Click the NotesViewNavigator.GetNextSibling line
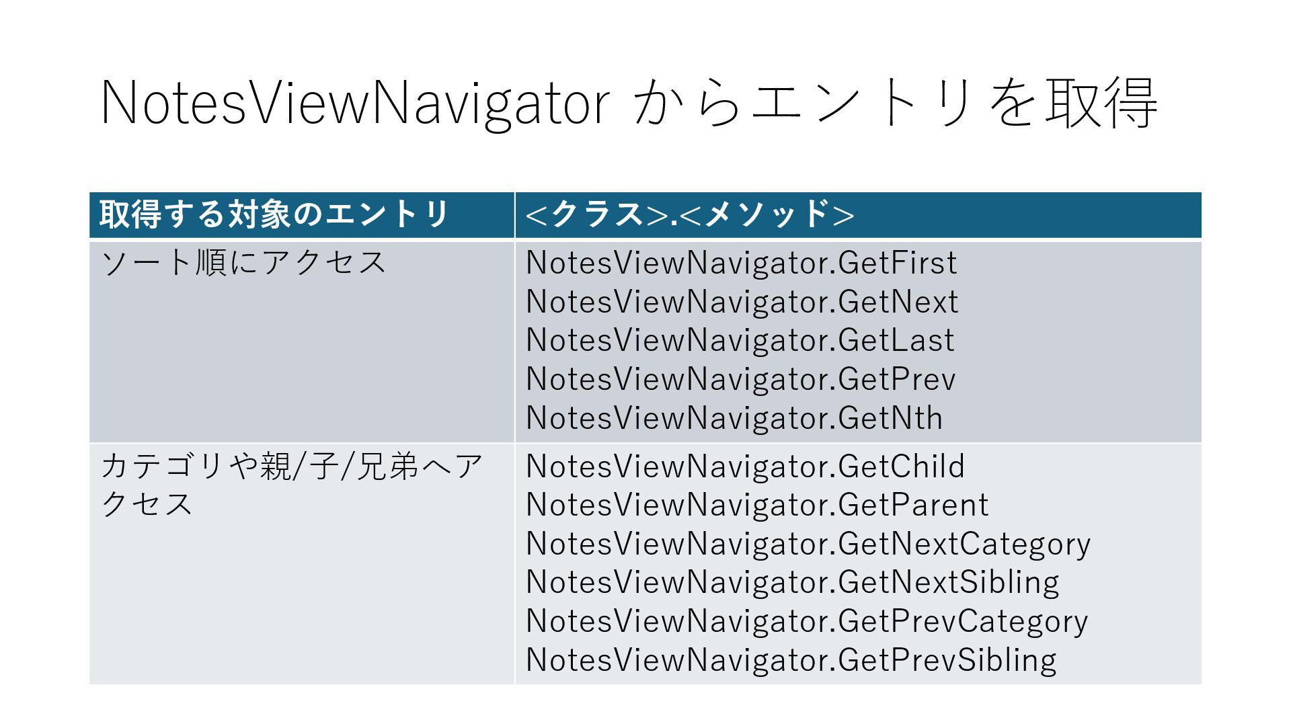This screenshot has height=726, width=1291. 793,582
